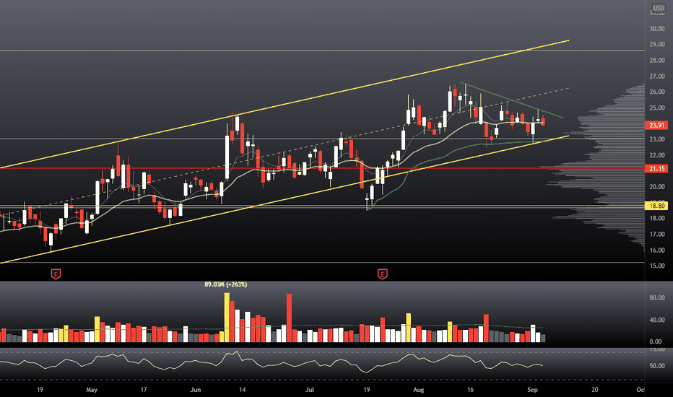Click the May date label on time axis
This screenshot has height=397, width=673.
point(92,390)
